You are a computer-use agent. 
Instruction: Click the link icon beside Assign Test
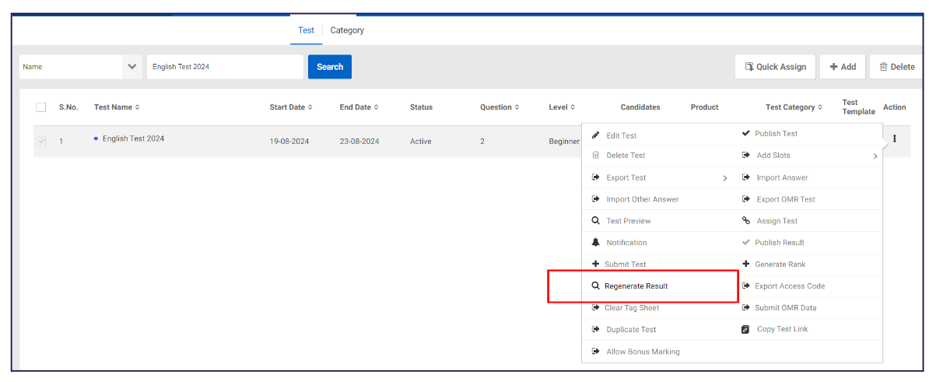(x=746, y=221)
